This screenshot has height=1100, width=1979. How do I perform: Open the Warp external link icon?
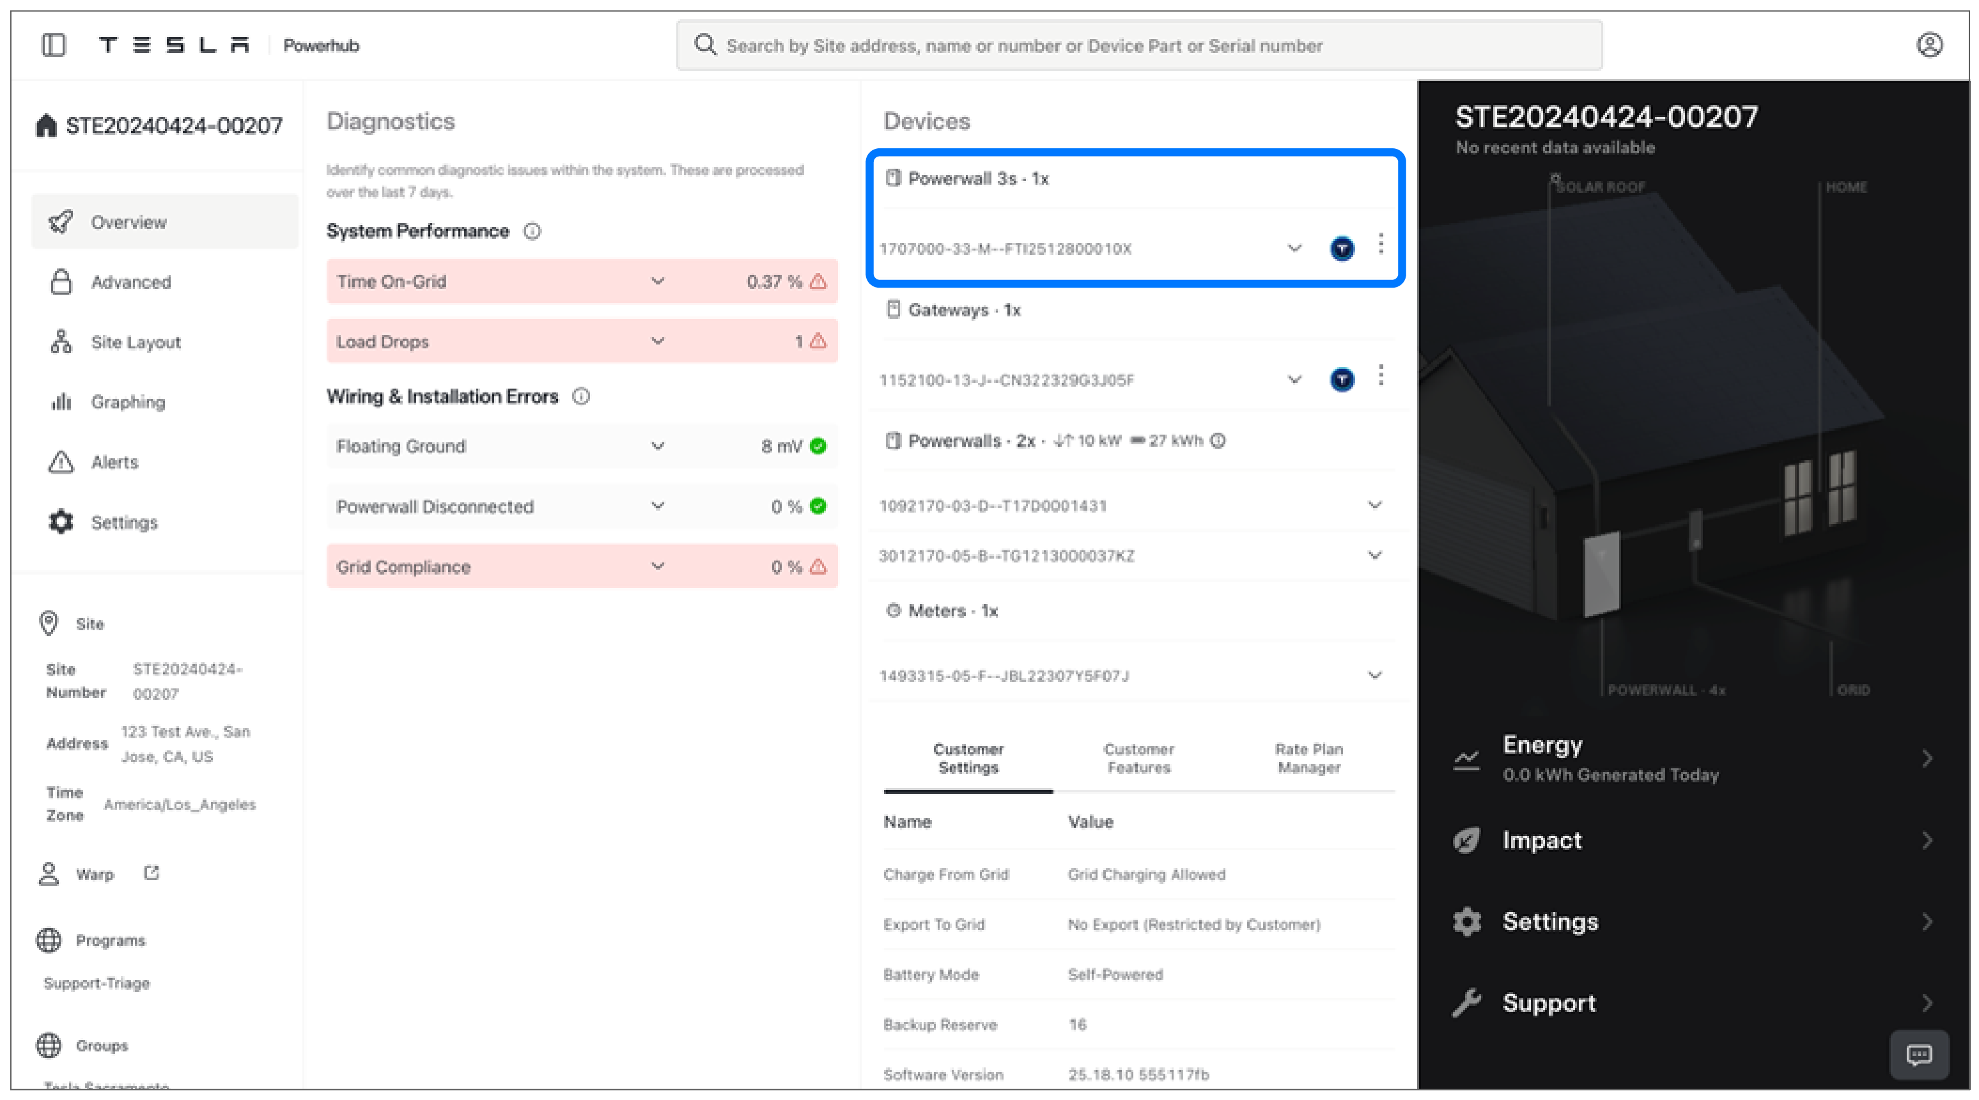(151, 873)
